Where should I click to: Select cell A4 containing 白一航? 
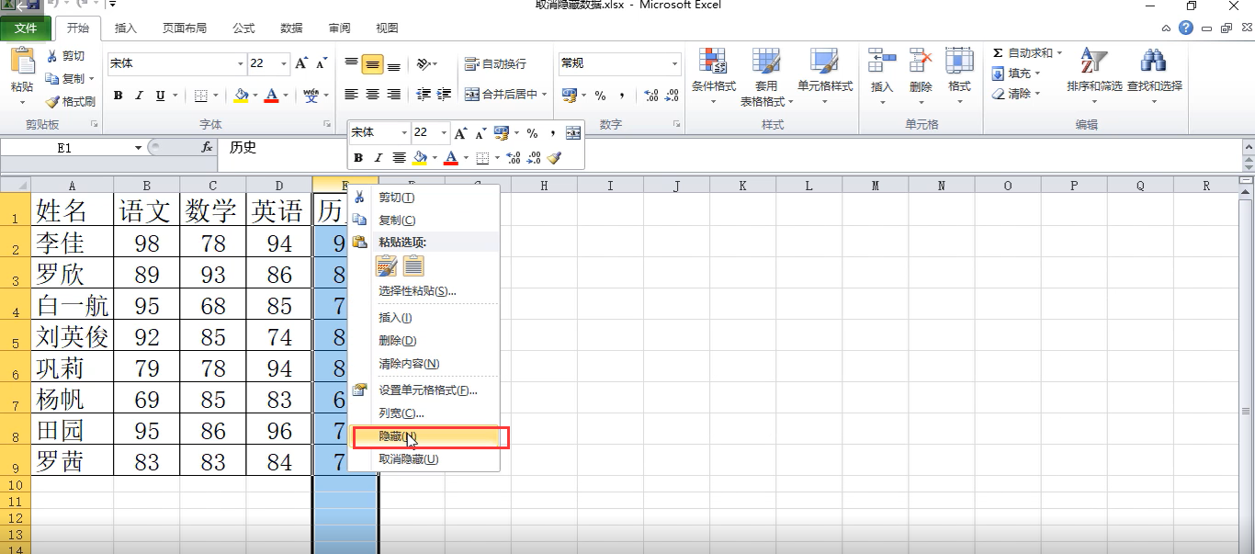click(73, 305)
